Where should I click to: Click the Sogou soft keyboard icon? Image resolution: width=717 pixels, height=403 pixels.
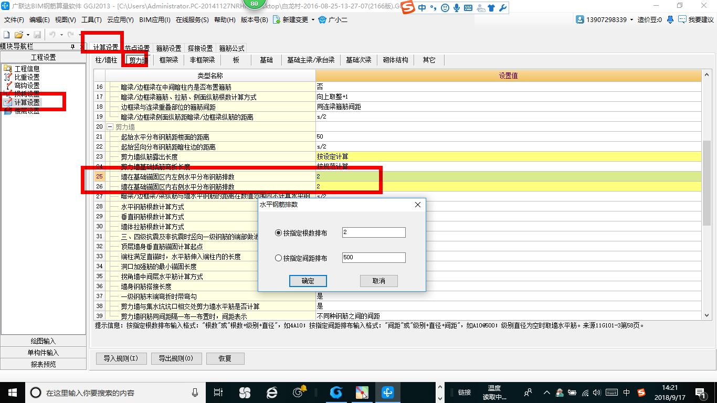coord(468,8)
